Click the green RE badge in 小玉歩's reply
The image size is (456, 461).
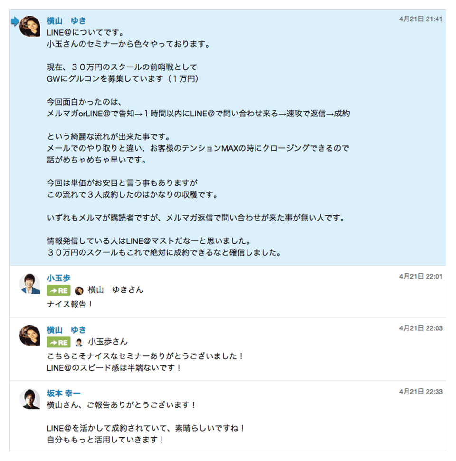(x=58, y=290)
